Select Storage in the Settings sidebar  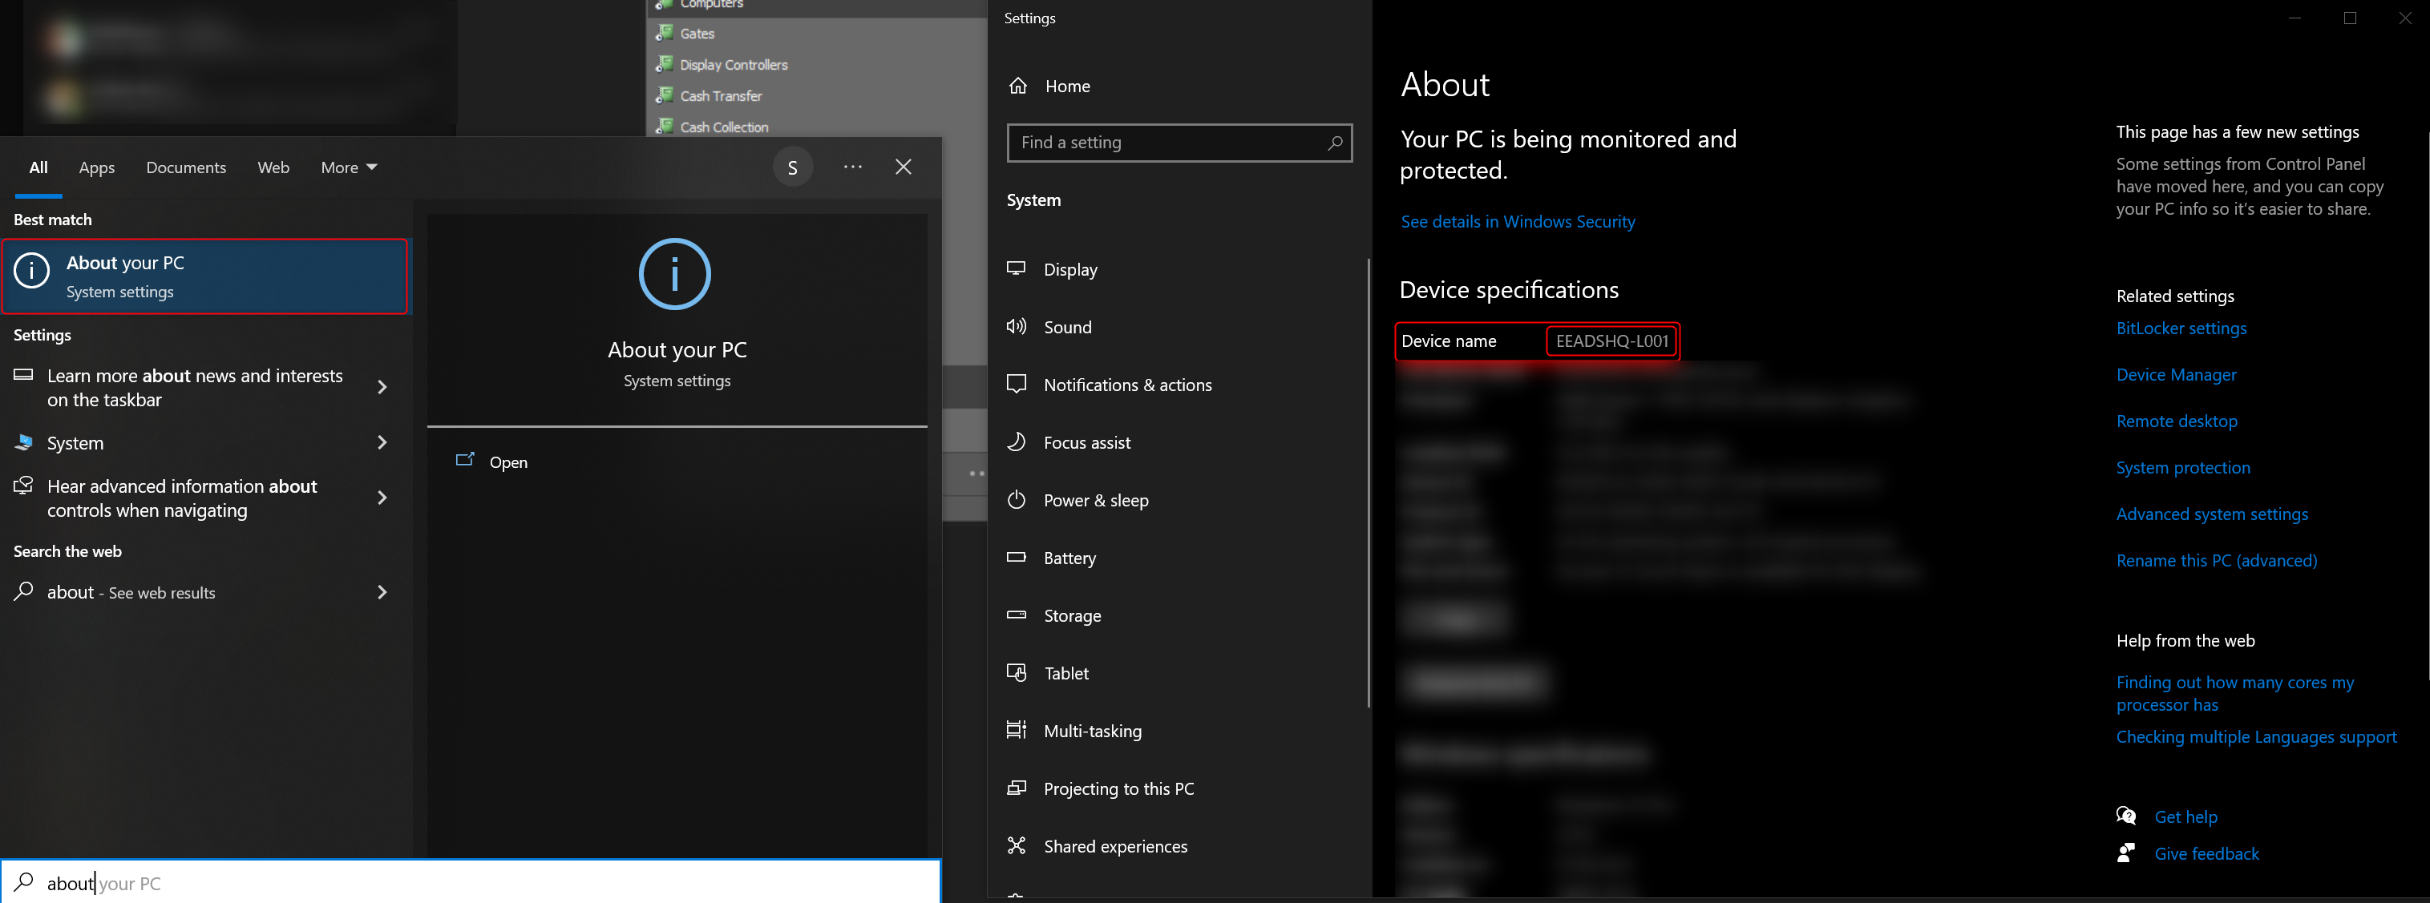[1179, 615]
